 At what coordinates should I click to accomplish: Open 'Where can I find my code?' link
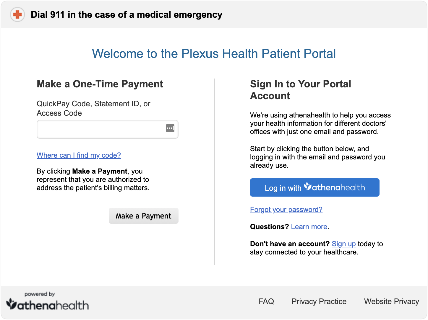click(79, 155)
